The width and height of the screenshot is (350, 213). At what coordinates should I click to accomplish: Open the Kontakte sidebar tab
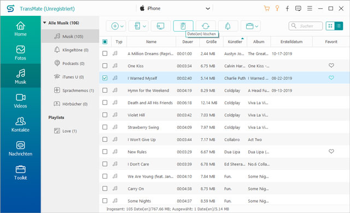[20, 125]
